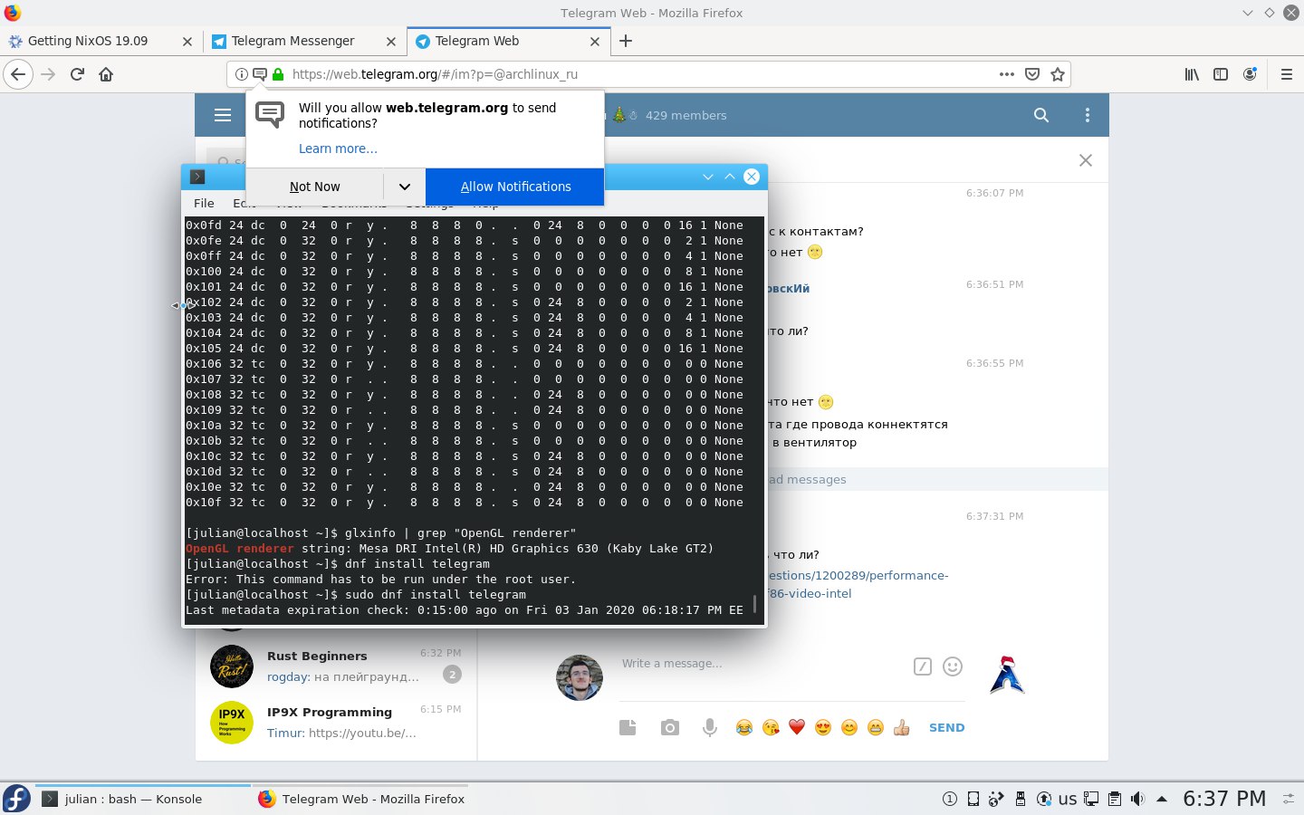
Task: Open a new Firefox tab
Action: coord(626,41)
